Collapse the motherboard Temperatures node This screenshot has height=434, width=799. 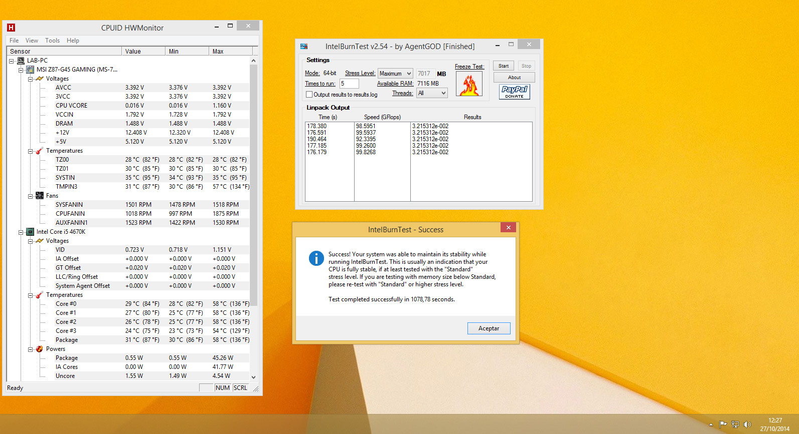coord(31,151)
